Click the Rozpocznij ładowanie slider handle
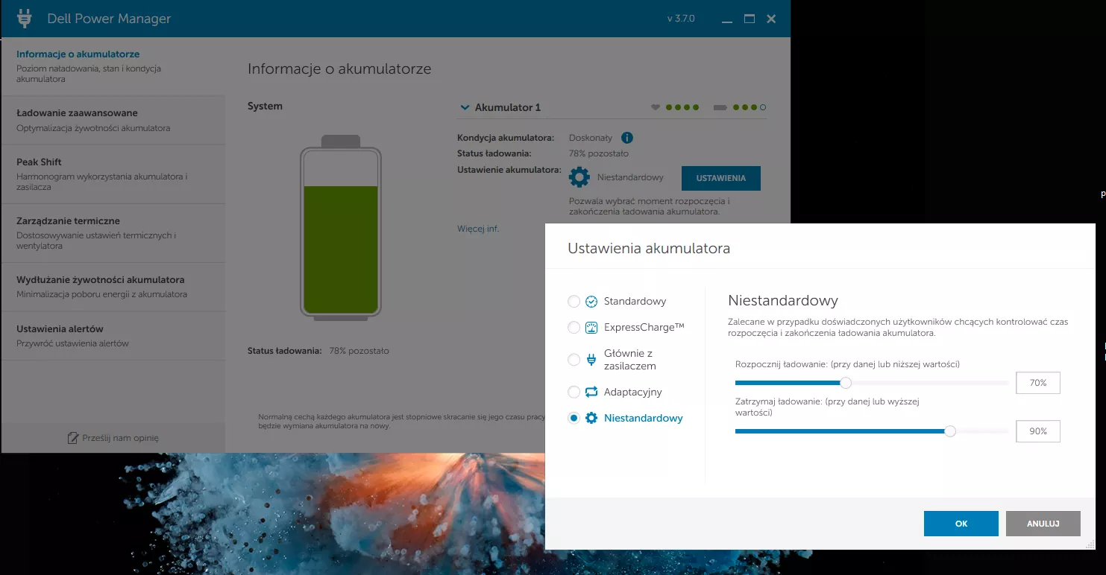This screenshot has height=575, width=1106. (846, 383)
